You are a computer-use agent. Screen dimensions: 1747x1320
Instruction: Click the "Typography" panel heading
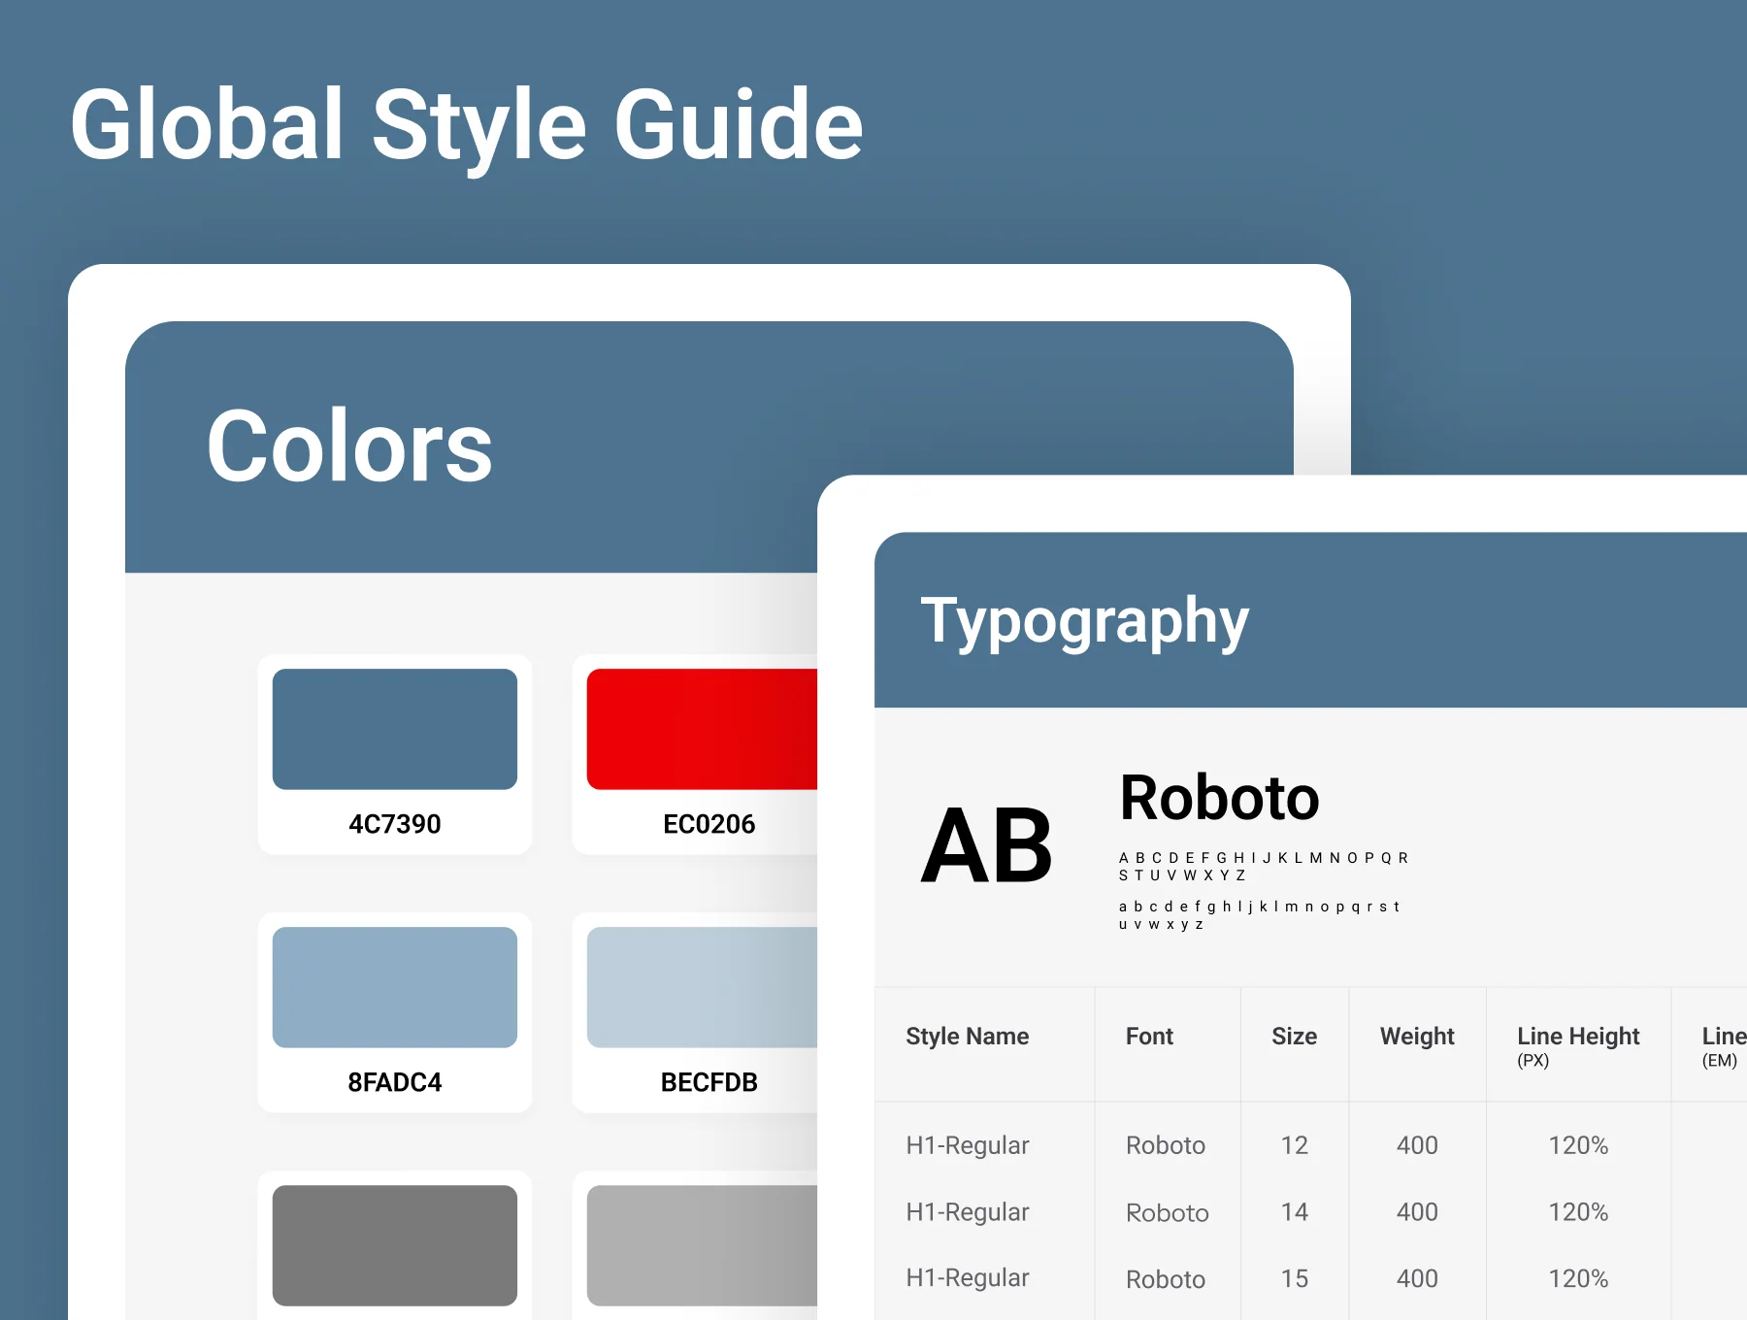(x=1084, y=622)
